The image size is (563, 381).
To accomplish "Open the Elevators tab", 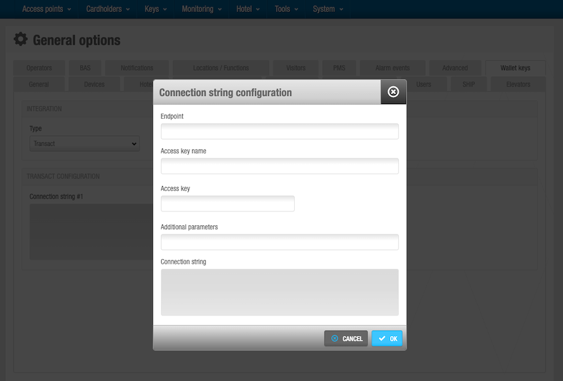I will pyautogui.click(x=518, y=85).
